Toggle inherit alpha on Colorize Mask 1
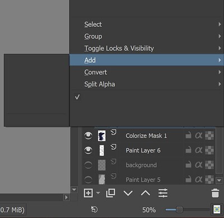Viewport: 224px width, 218px height. [199, 136]
